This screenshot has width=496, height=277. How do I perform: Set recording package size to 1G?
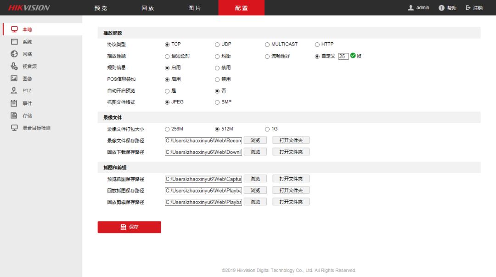pos(267,129)
